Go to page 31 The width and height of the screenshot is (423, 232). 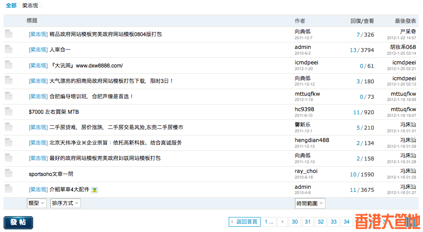pos(308,222)
